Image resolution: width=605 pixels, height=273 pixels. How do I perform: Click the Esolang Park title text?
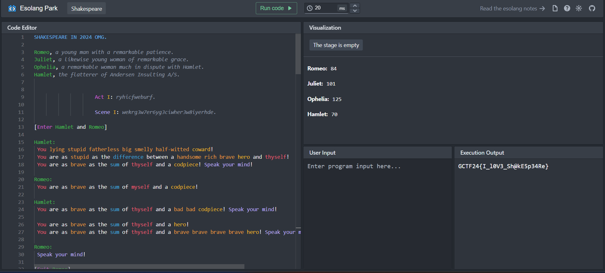[39, 9]
